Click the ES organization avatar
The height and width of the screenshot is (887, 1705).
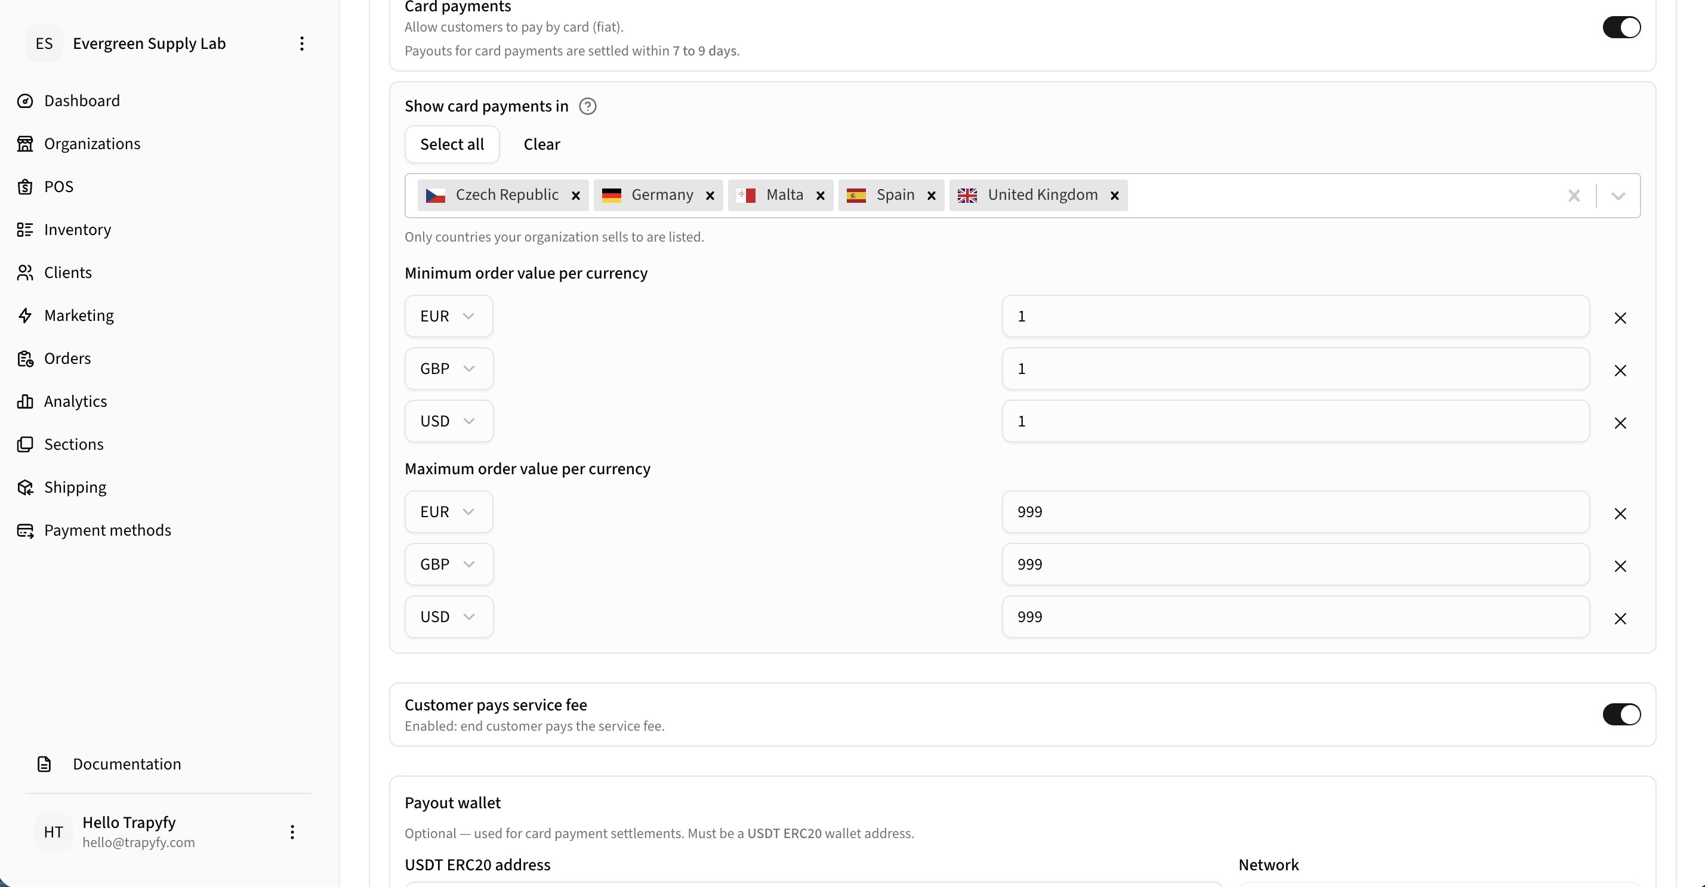click(44, 44)
